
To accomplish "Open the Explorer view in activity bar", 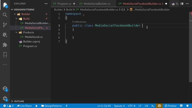I will click(x=5, y=5).
